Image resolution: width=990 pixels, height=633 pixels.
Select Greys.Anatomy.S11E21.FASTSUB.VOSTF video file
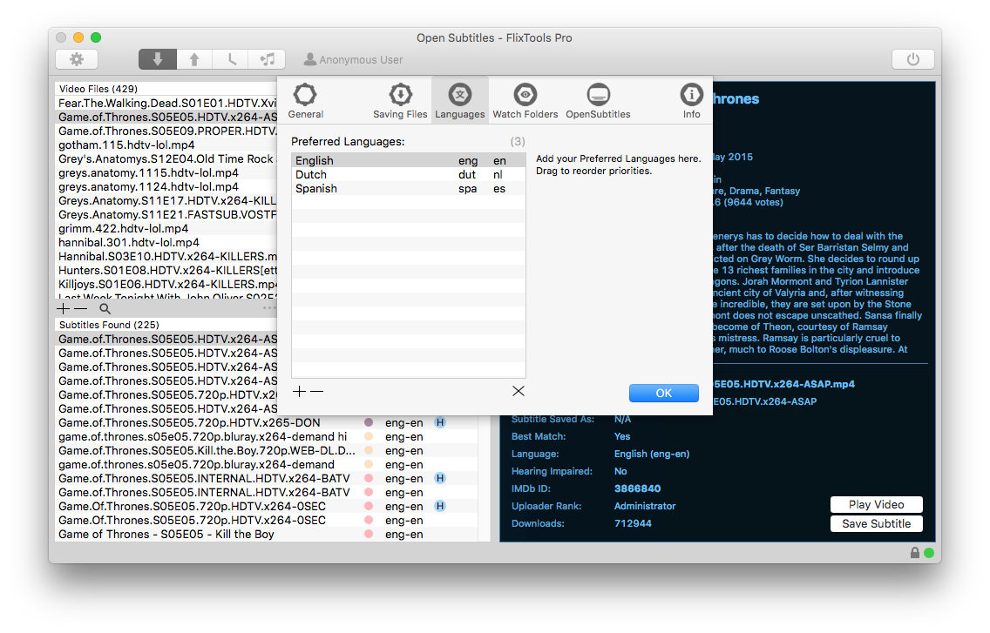click(x=166, y=214)
